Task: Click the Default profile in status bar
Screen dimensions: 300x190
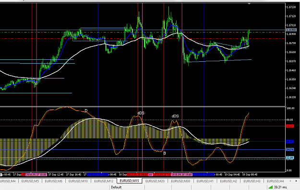Action: (x=116, y=187)
